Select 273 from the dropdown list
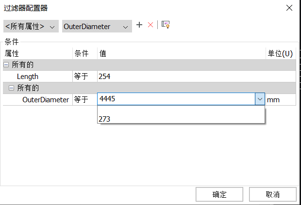This screenshot has width=301, height=205. click(181, 119)
